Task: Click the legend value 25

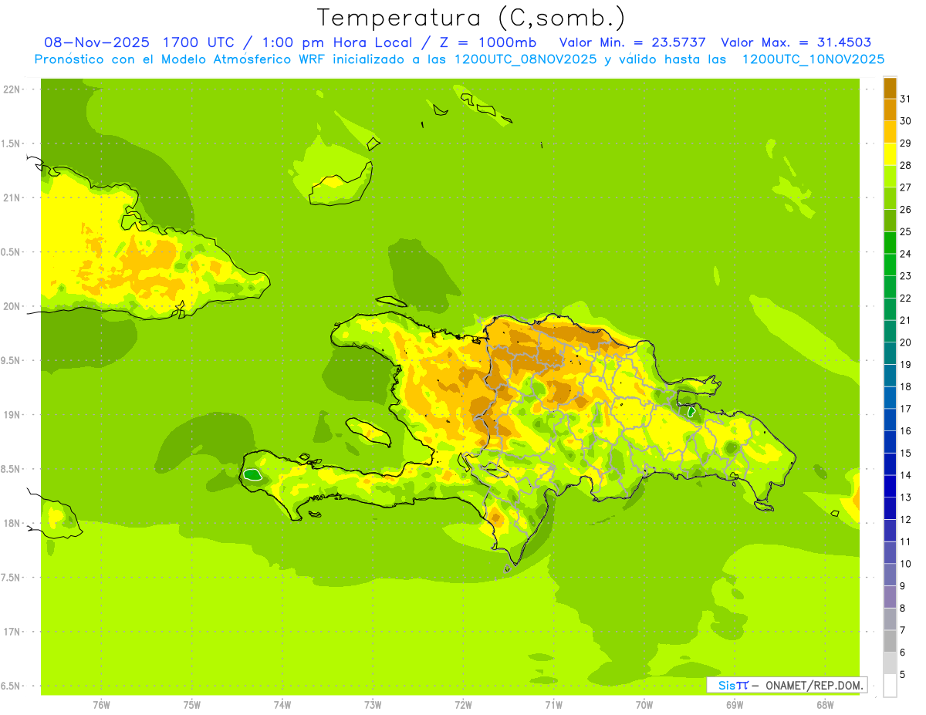Action: (905, 231)
